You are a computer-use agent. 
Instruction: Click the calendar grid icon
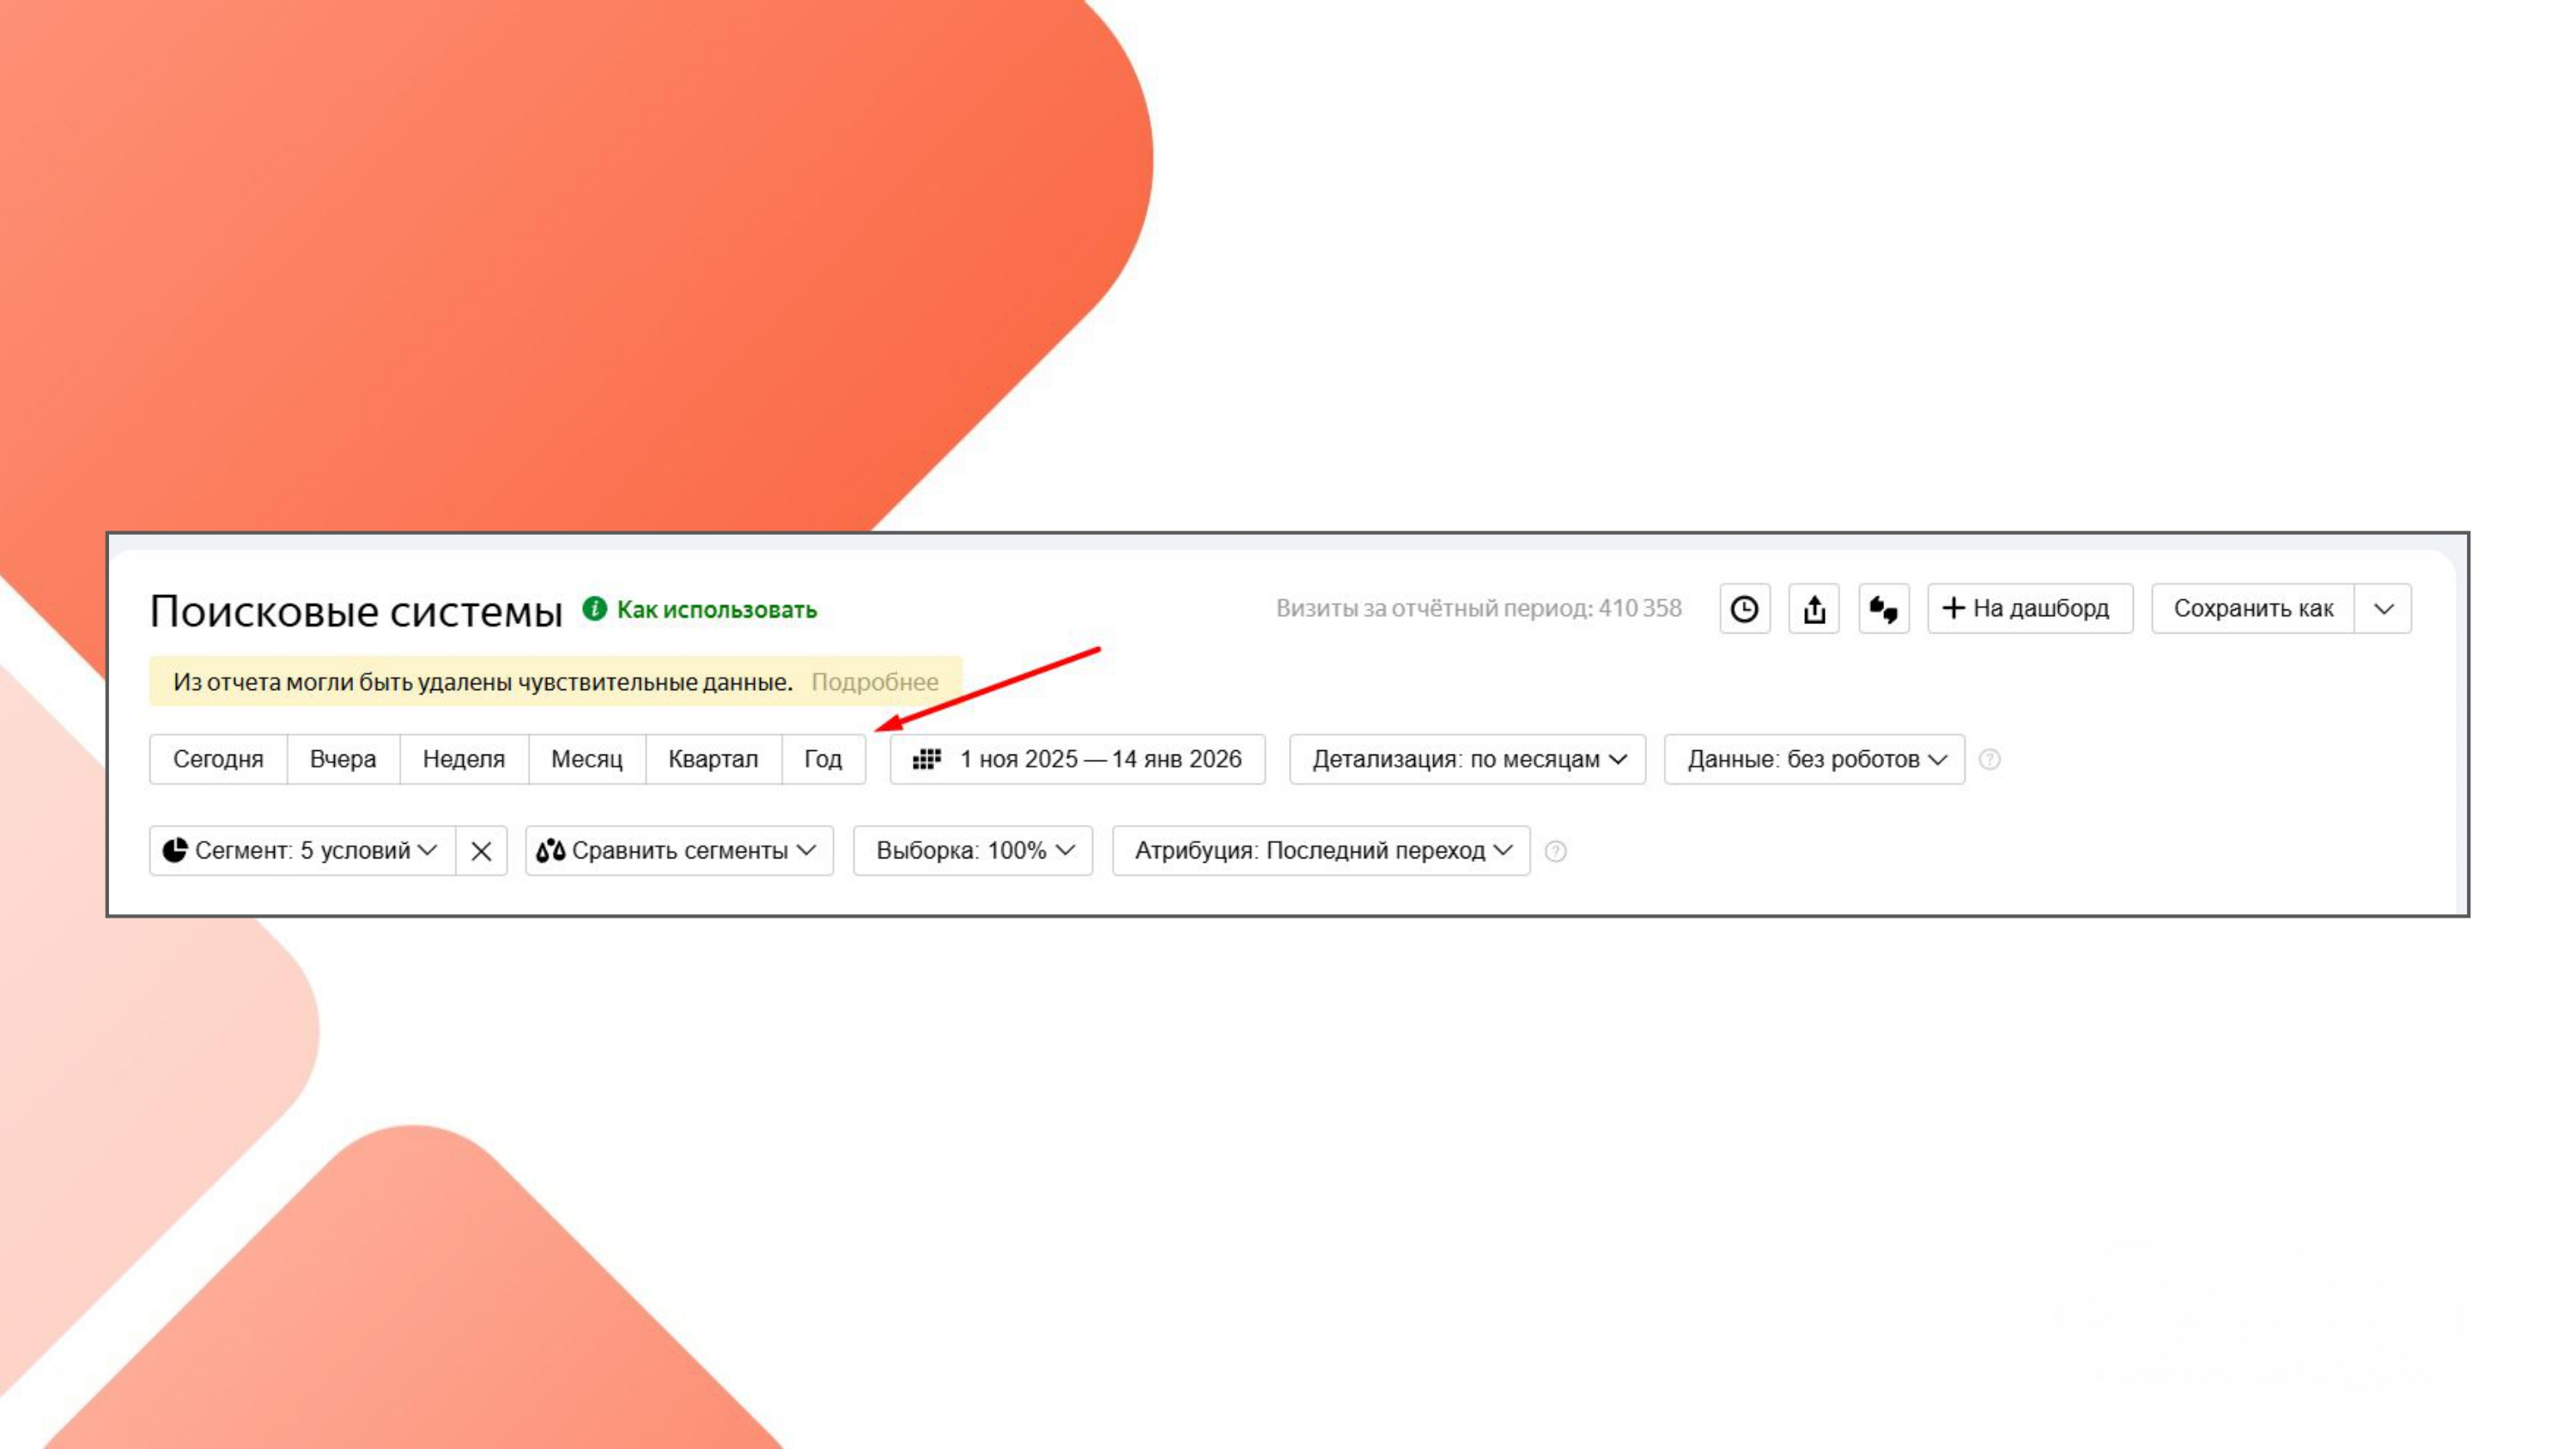click(926, 759)
